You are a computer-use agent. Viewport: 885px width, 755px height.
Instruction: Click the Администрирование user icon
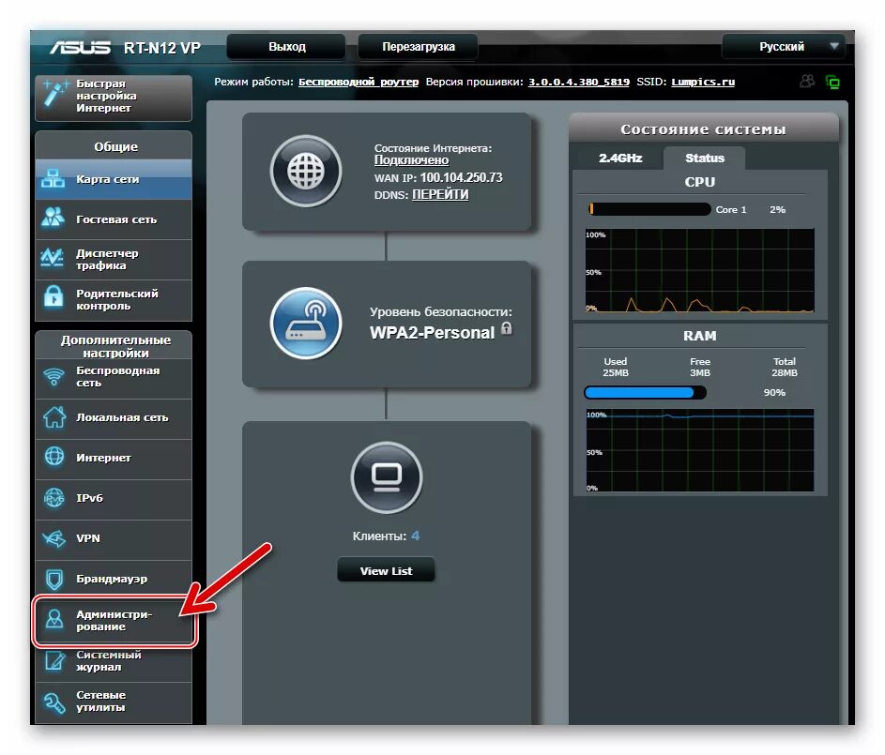(54, 619)
